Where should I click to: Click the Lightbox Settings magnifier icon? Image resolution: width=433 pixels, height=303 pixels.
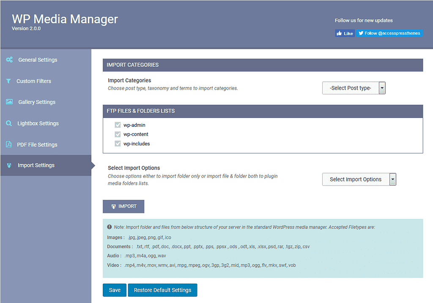[9, 123]
